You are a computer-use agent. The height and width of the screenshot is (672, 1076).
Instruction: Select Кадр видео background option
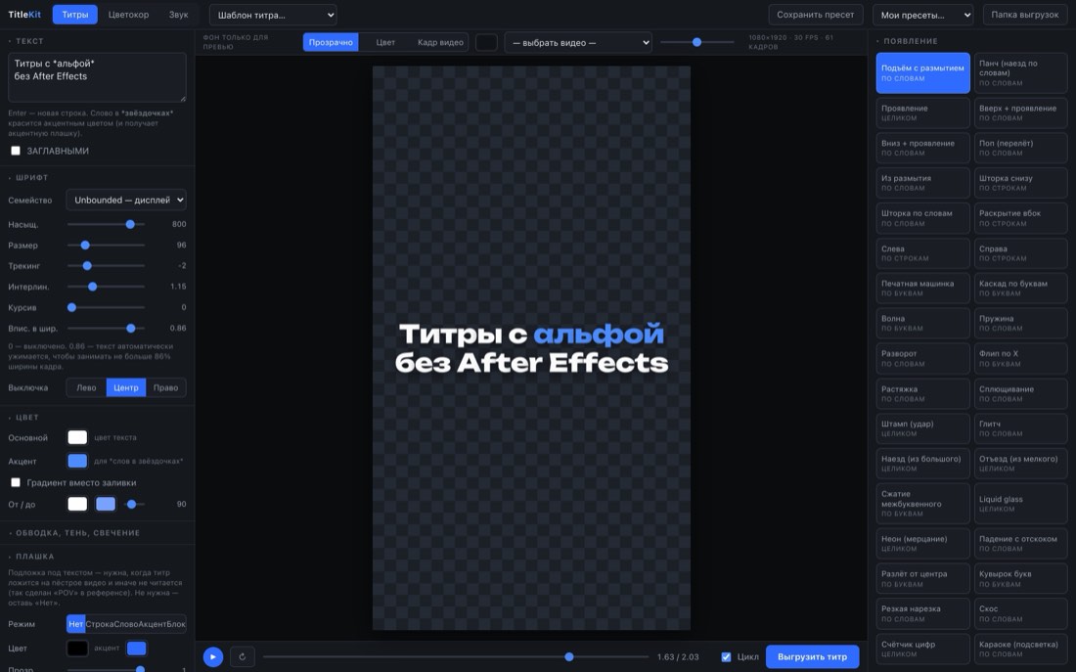click(x=440, y=43)
